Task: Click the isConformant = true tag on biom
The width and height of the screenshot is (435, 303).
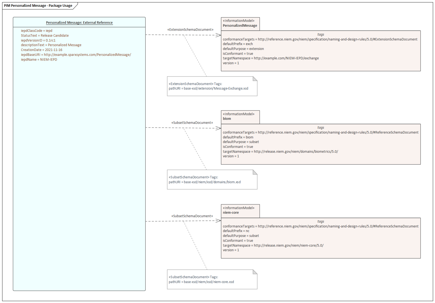Action: pyautogui.click(x=238, y=147)
